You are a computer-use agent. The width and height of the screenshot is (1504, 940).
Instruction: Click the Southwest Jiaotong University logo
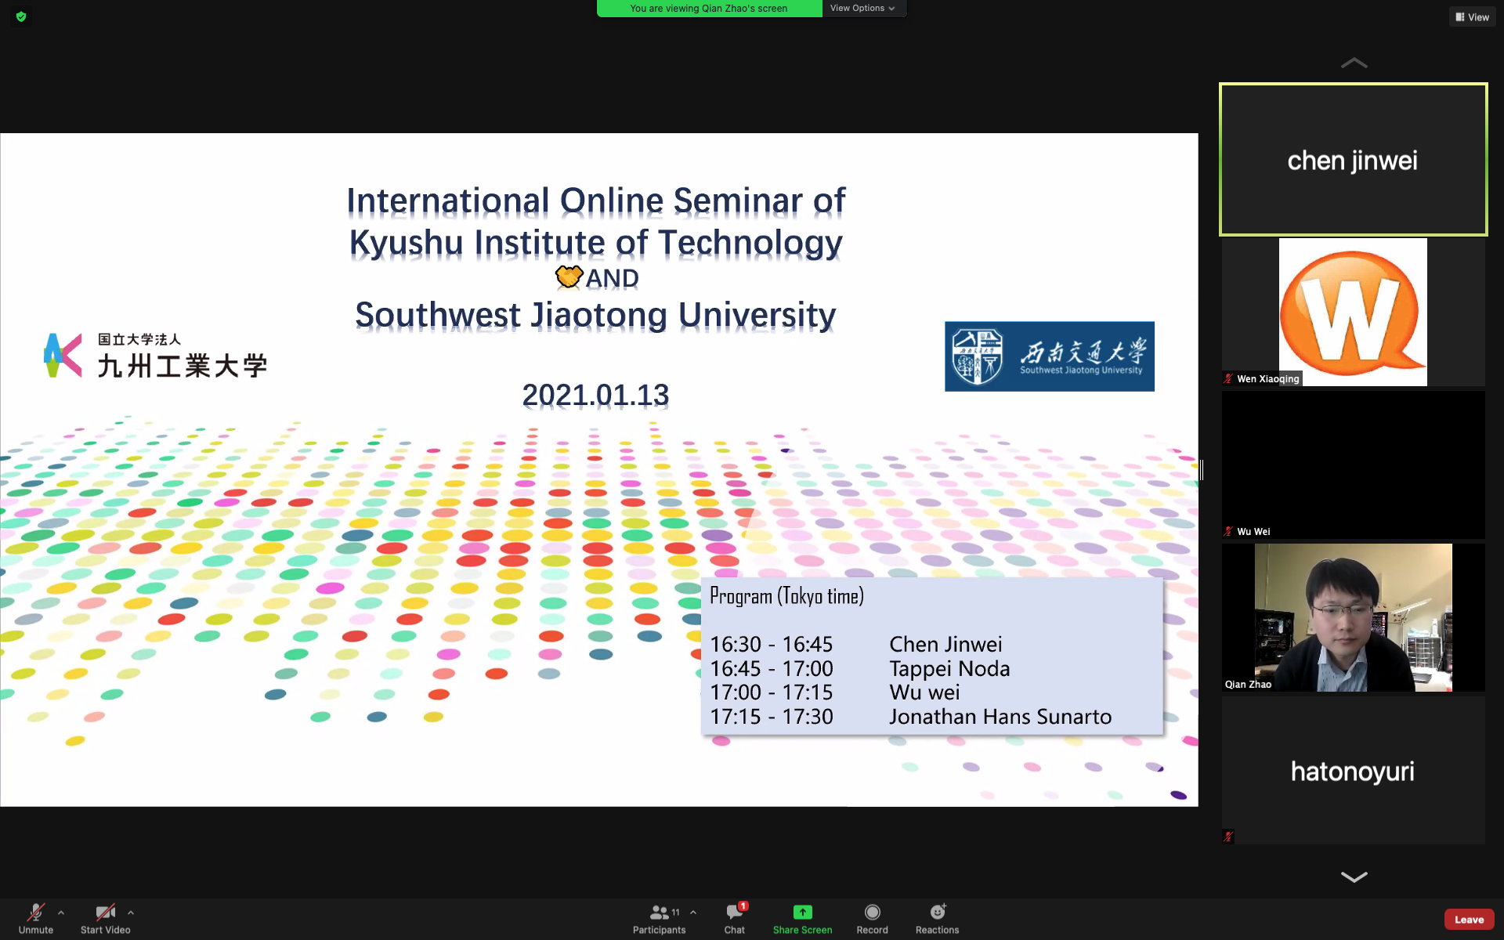pos(1049,356)
